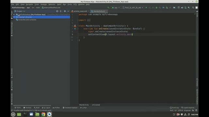Screen dimensions: 209x117
Task: Expand the External Libraries tree node
Action: pyautogui.click(x=14, y=17)
